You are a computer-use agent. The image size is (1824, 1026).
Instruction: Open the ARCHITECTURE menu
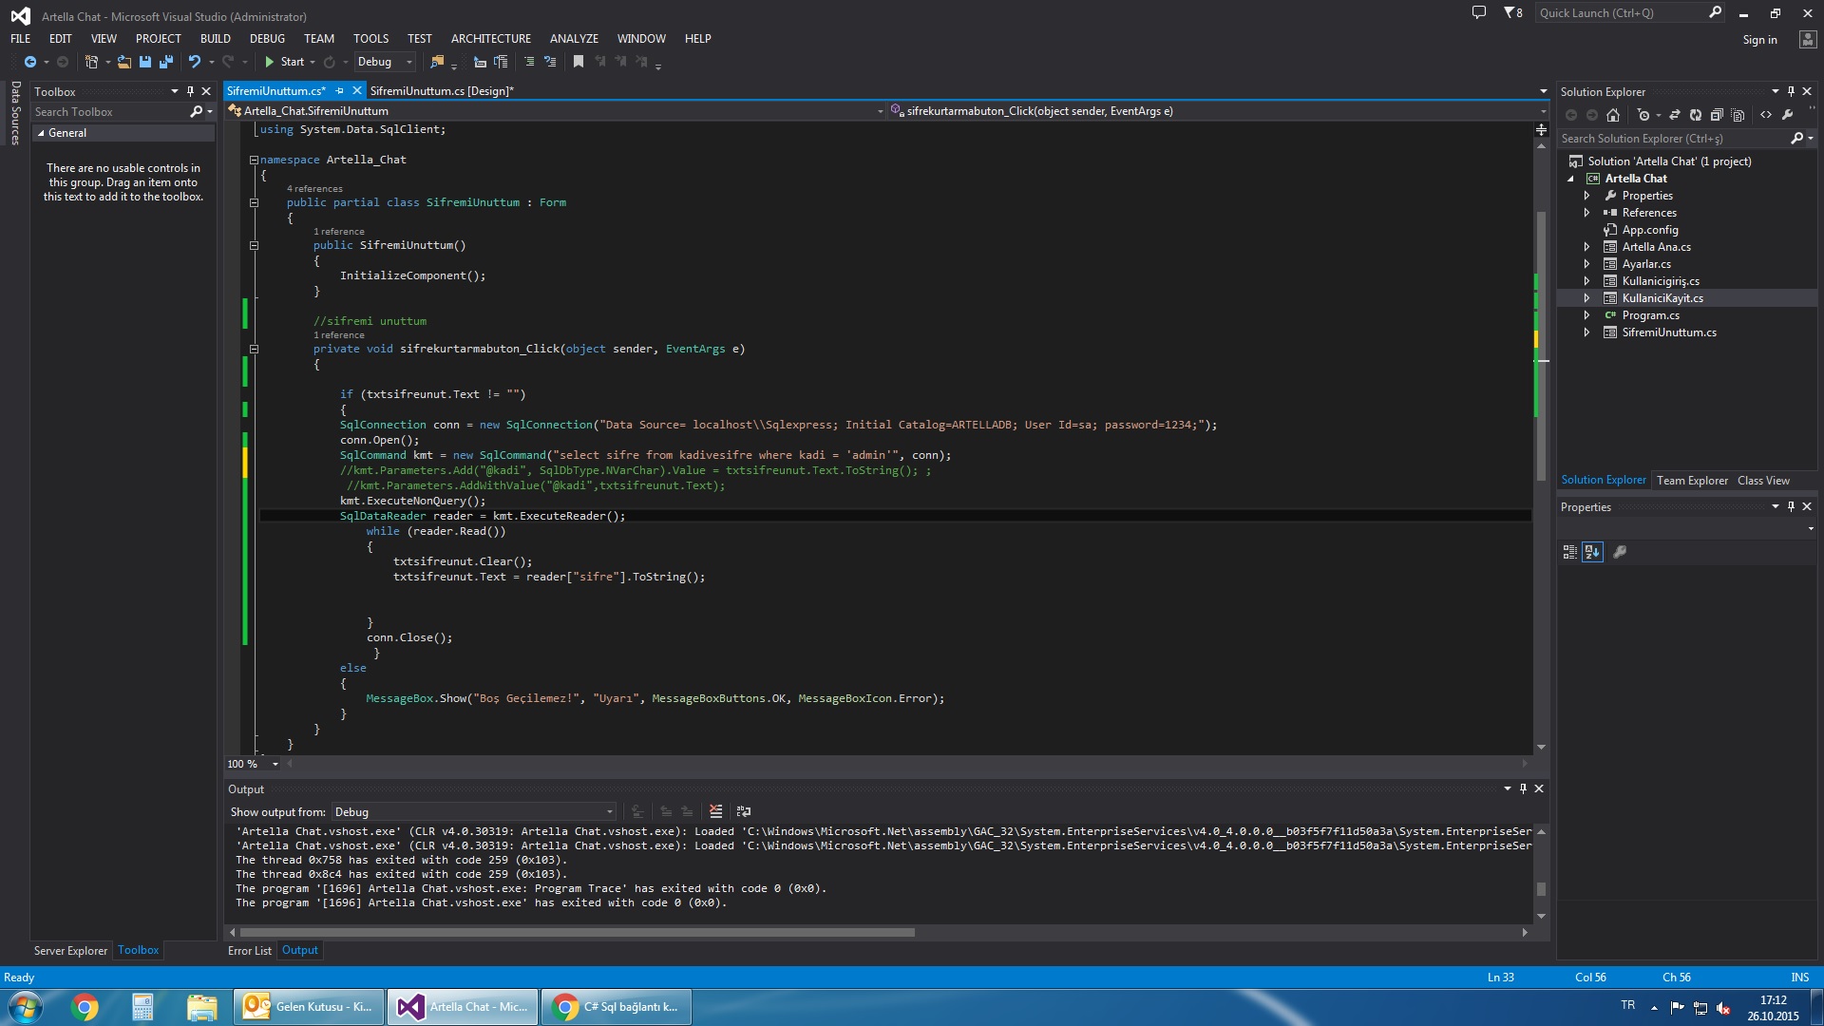coord(491,39)
